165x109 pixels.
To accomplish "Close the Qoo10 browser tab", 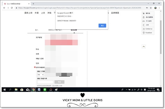I will (x=29, y=4).
